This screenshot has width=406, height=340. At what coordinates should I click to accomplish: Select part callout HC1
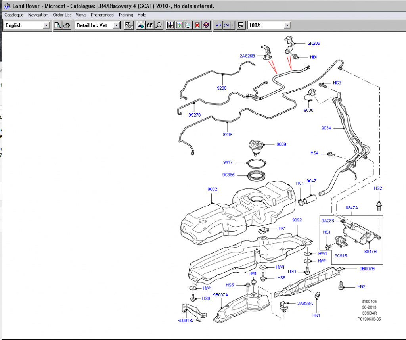point(300,183)
